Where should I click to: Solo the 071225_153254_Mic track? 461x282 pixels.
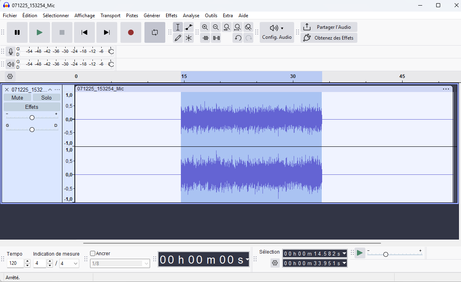point(46,98)
